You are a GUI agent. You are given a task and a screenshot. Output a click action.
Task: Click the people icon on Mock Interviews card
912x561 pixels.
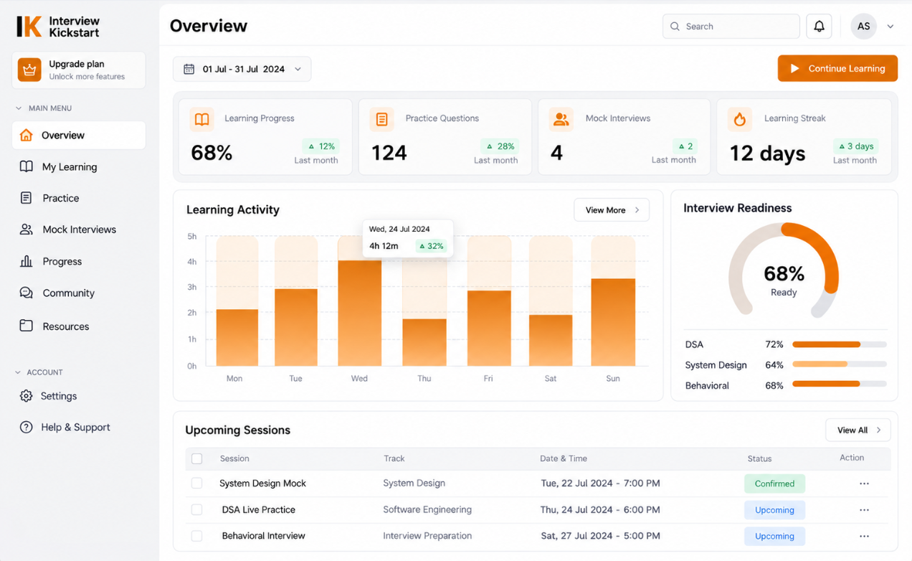pyautogui.click(x=561, y=119)
